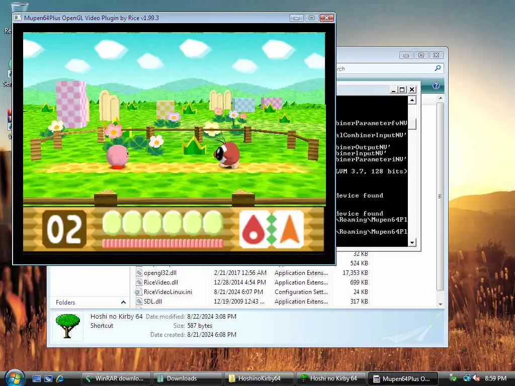Select SDL.dll file row
This screenshot has height=386, width=515.
click(x=252, y=302)
